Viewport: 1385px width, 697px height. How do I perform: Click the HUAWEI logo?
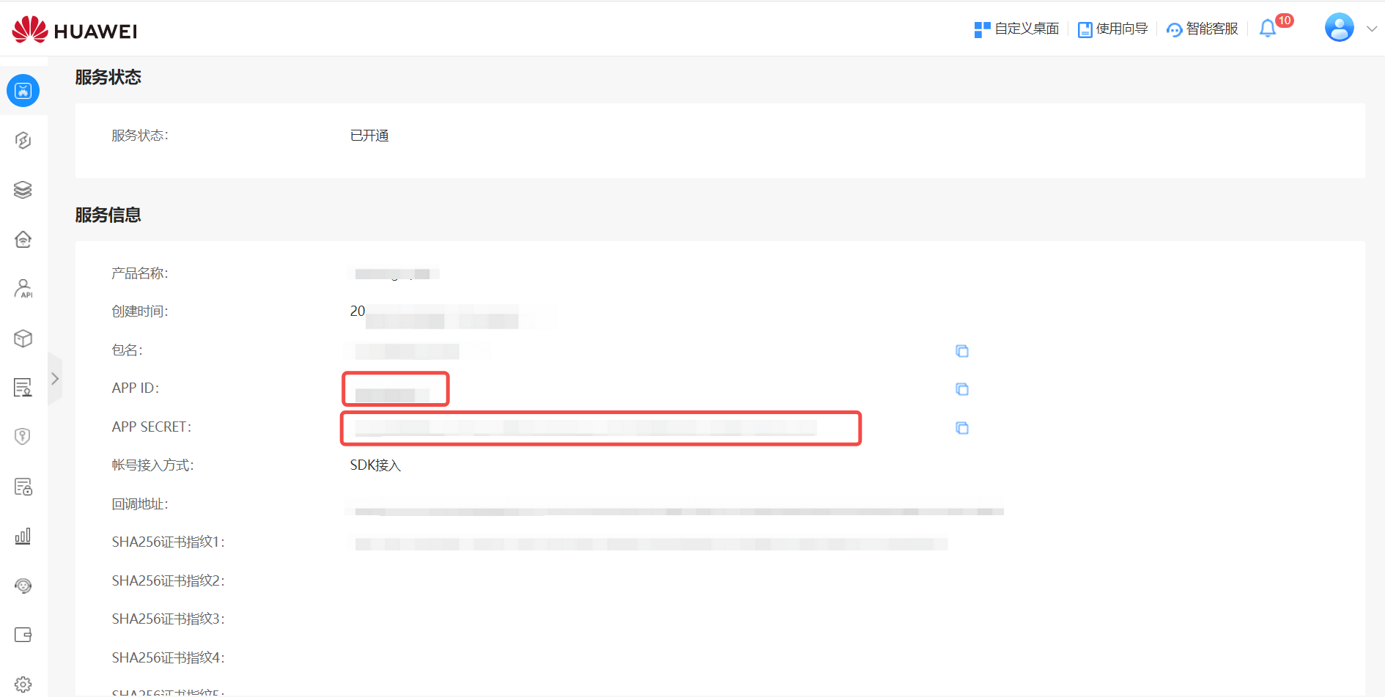(x=75, y=30)
